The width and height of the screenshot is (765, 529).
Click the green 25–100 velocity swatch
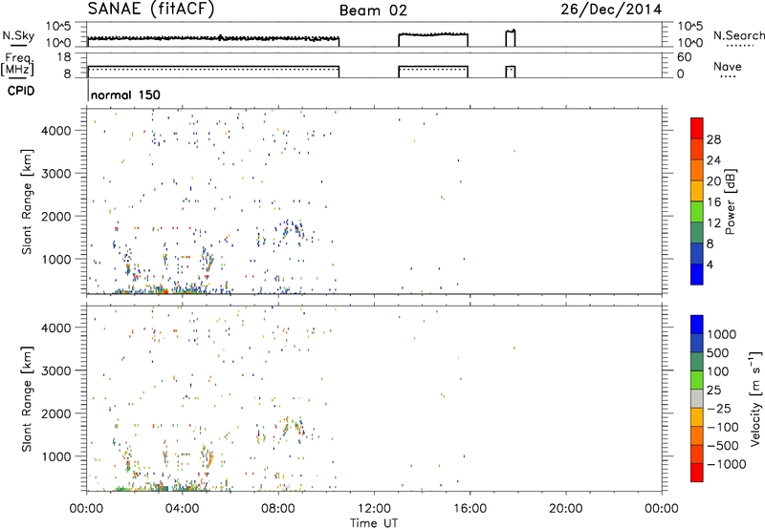(x=697, y=380)
